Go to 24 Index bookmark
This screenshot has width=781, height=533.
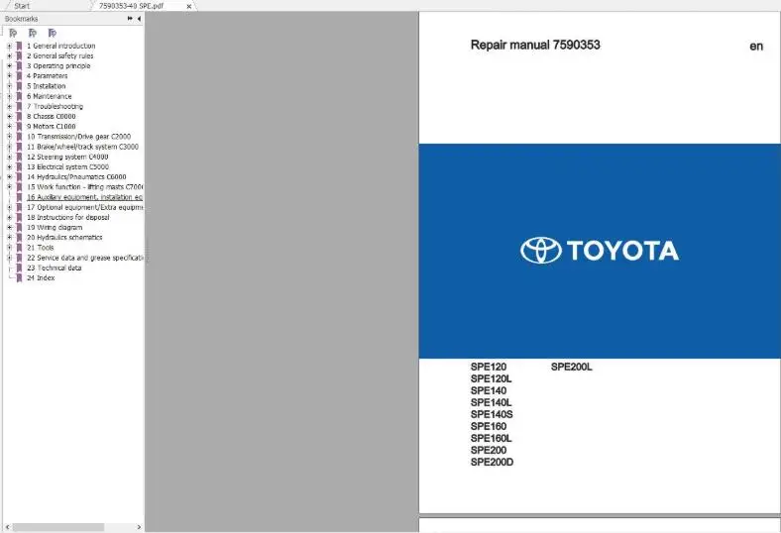click(41, 277)
